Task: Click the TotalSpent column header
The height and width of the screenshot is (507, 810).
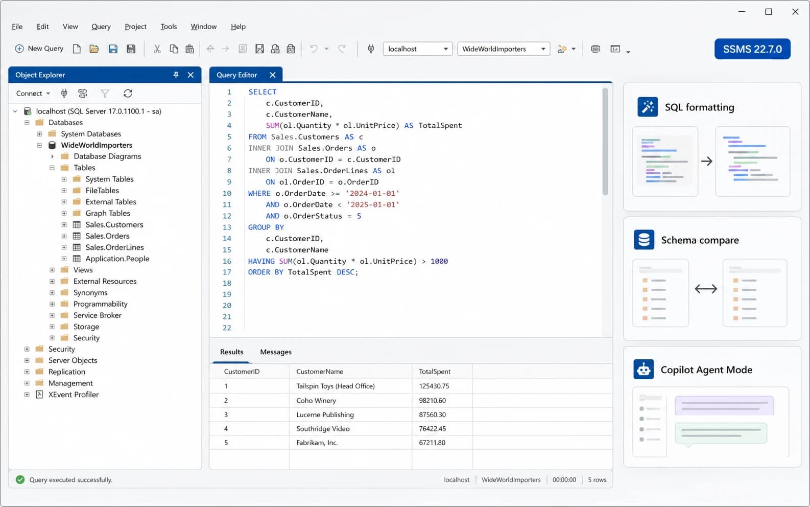Action: 442,372
